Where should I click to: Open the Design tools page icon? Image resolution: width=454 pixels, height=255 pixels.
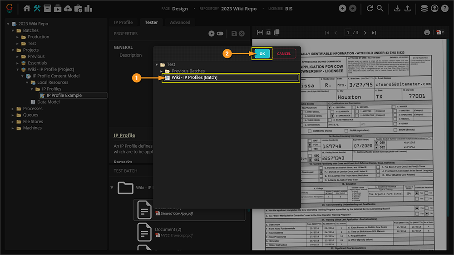coord(37,8)
